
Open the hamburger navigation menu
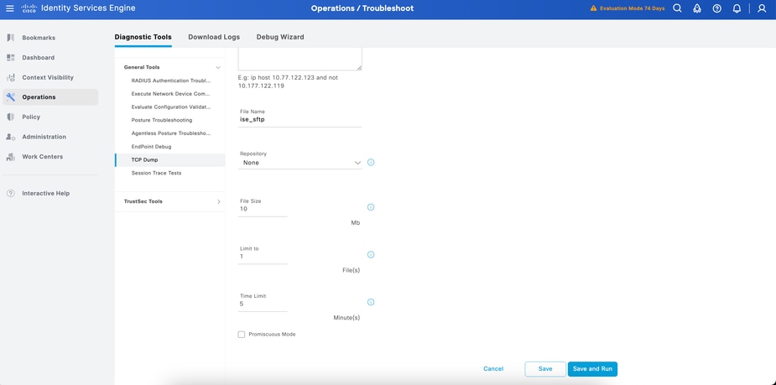[10, 8]
